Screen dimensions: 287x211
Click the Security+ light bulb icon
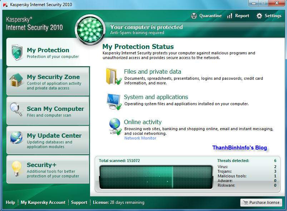click(16, 168)
